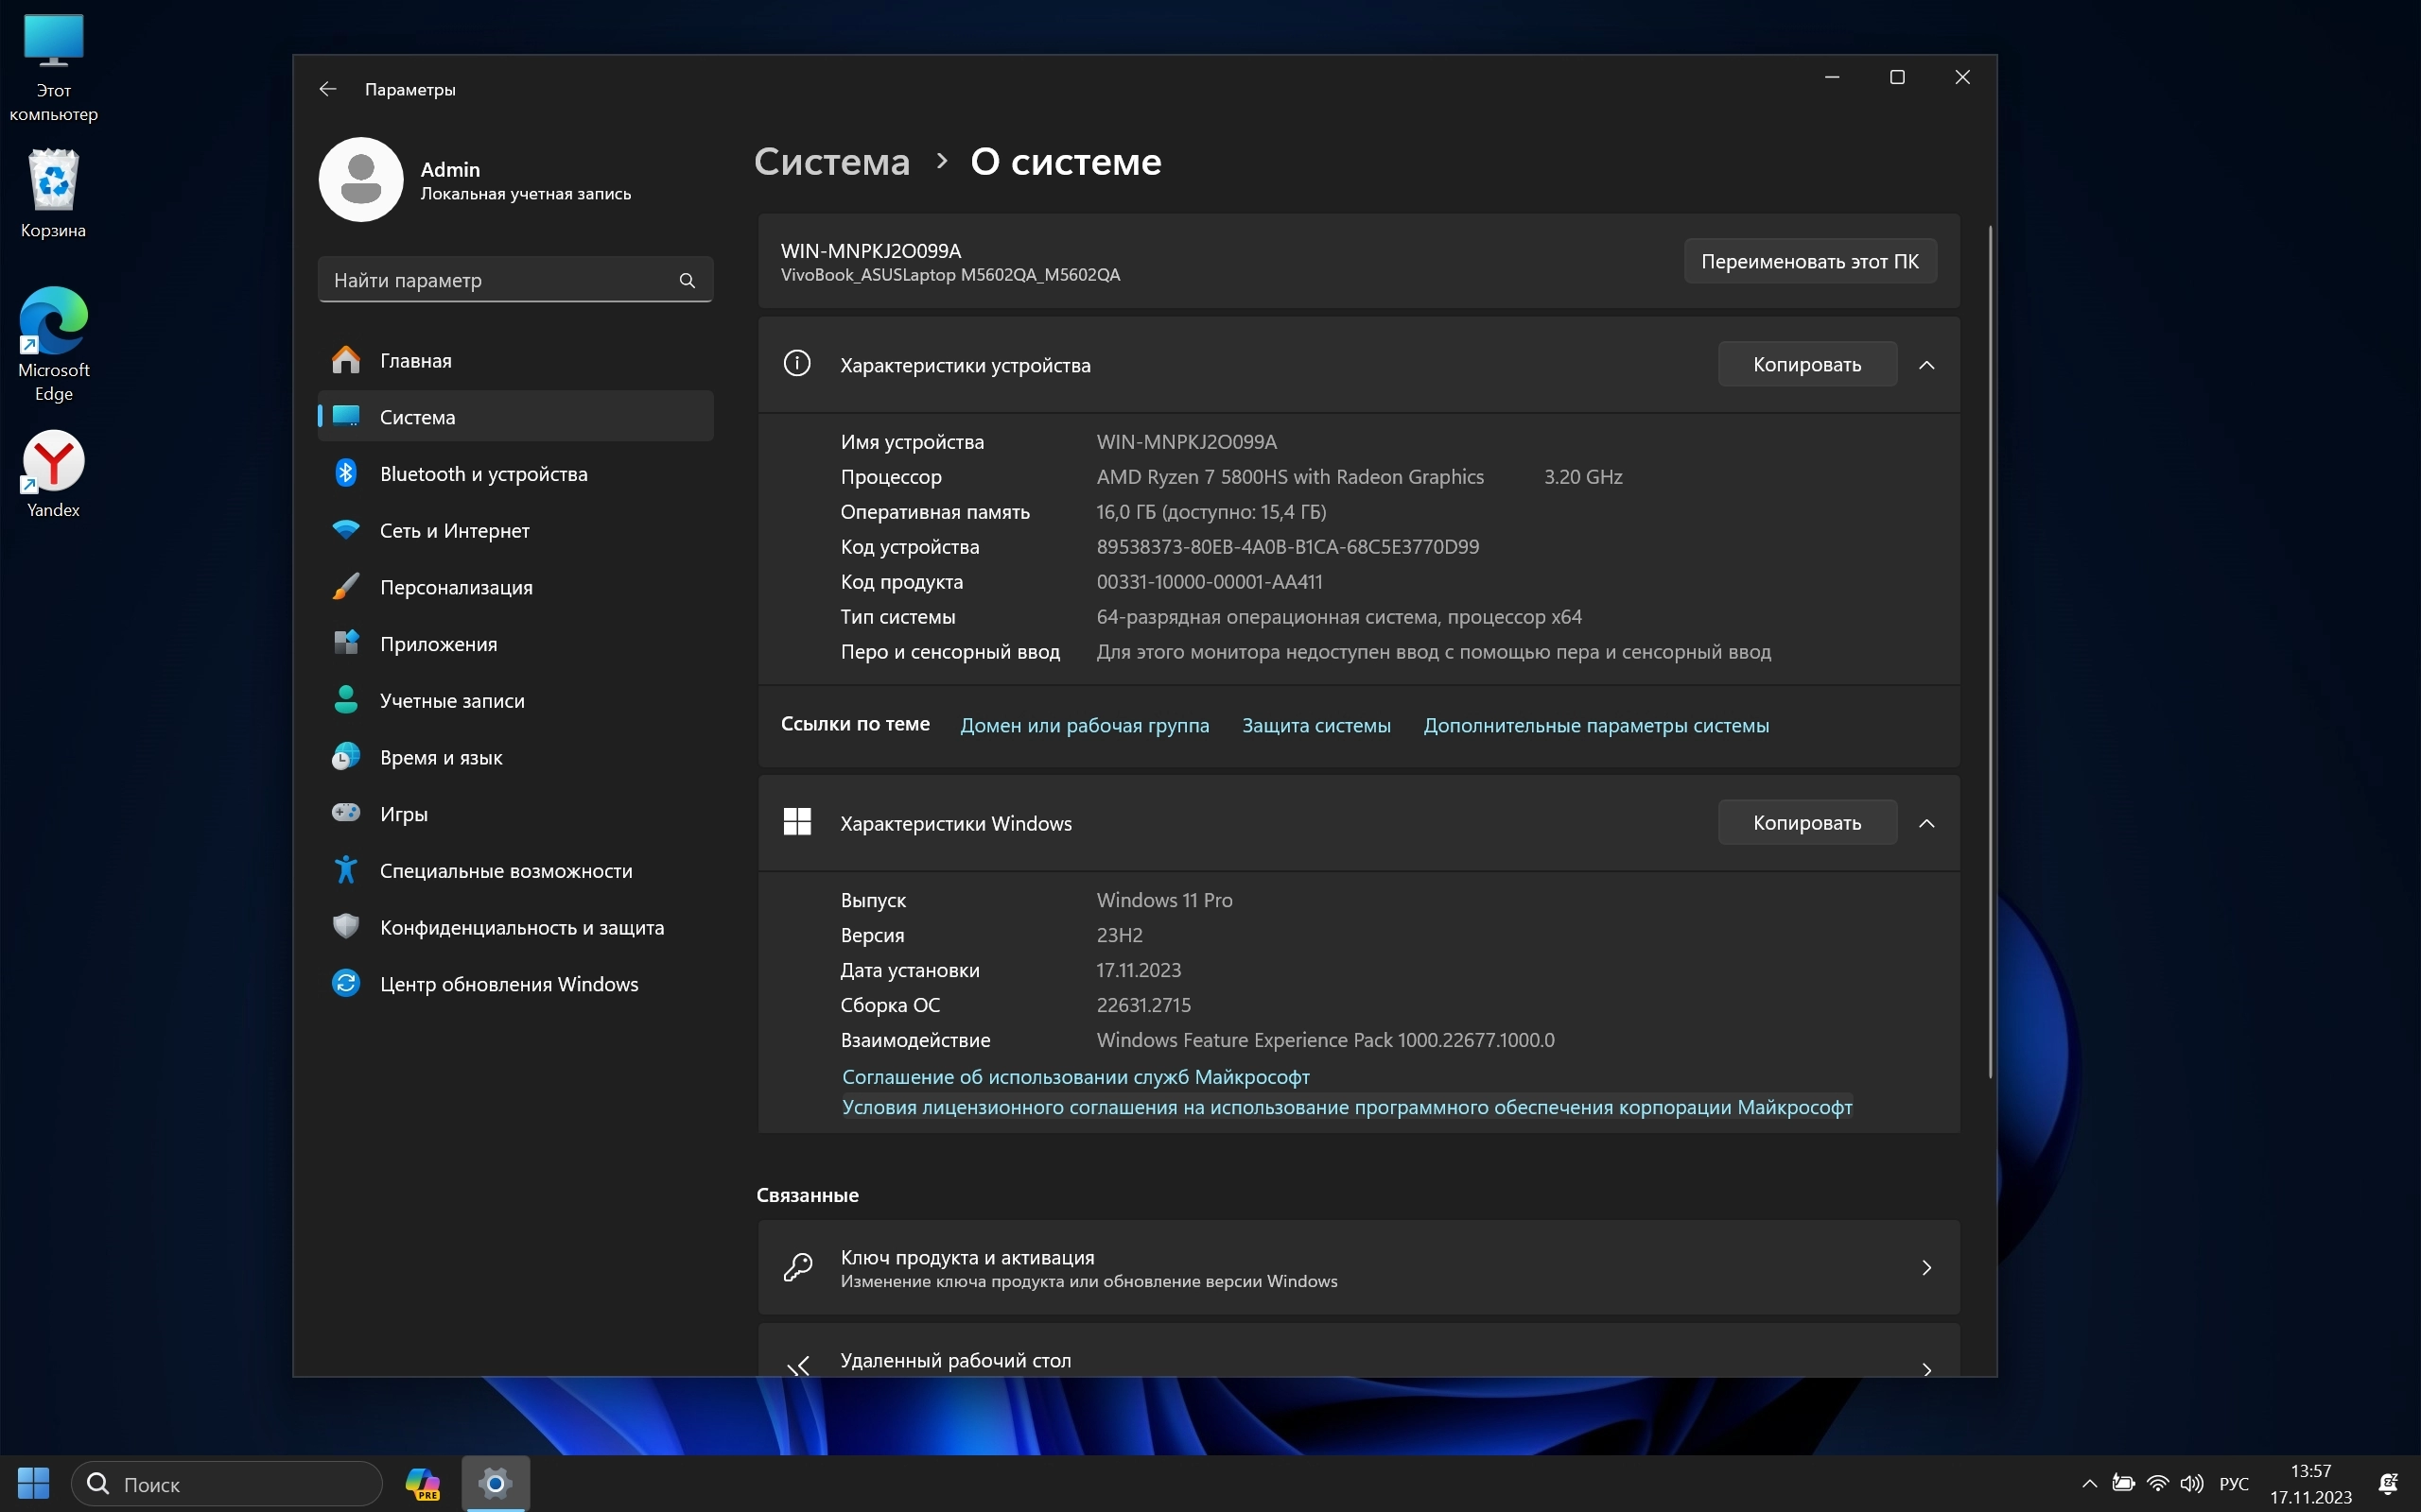Screen dimensions: 2421x1512
Task: Click Rename this PC button
Action: pyautogui.click(x=1809, y=261)
